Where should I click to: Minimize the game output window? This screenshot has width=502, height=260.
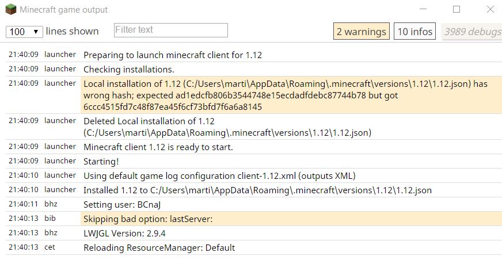coord(423,10)
